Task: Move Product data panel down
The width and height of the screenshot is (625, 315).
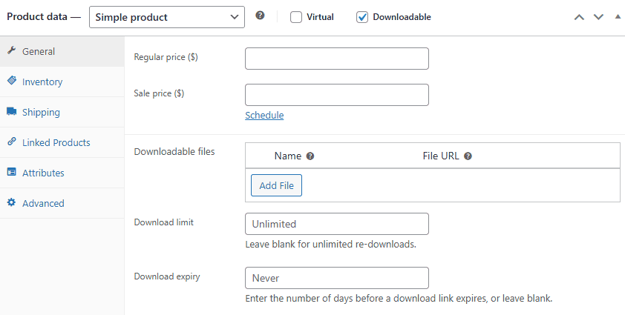Action: click(x=599, y=17)
